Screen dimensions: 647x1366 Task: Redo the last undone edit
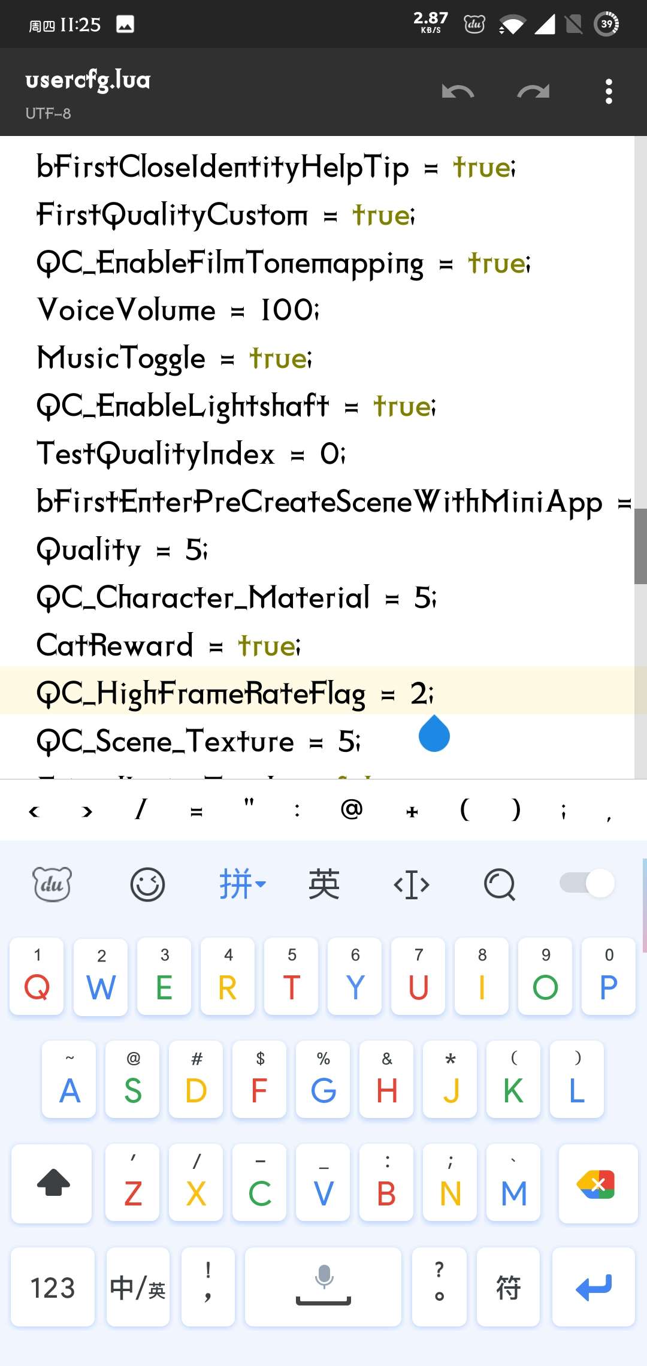pyautogui.click(x=533, y=92)
